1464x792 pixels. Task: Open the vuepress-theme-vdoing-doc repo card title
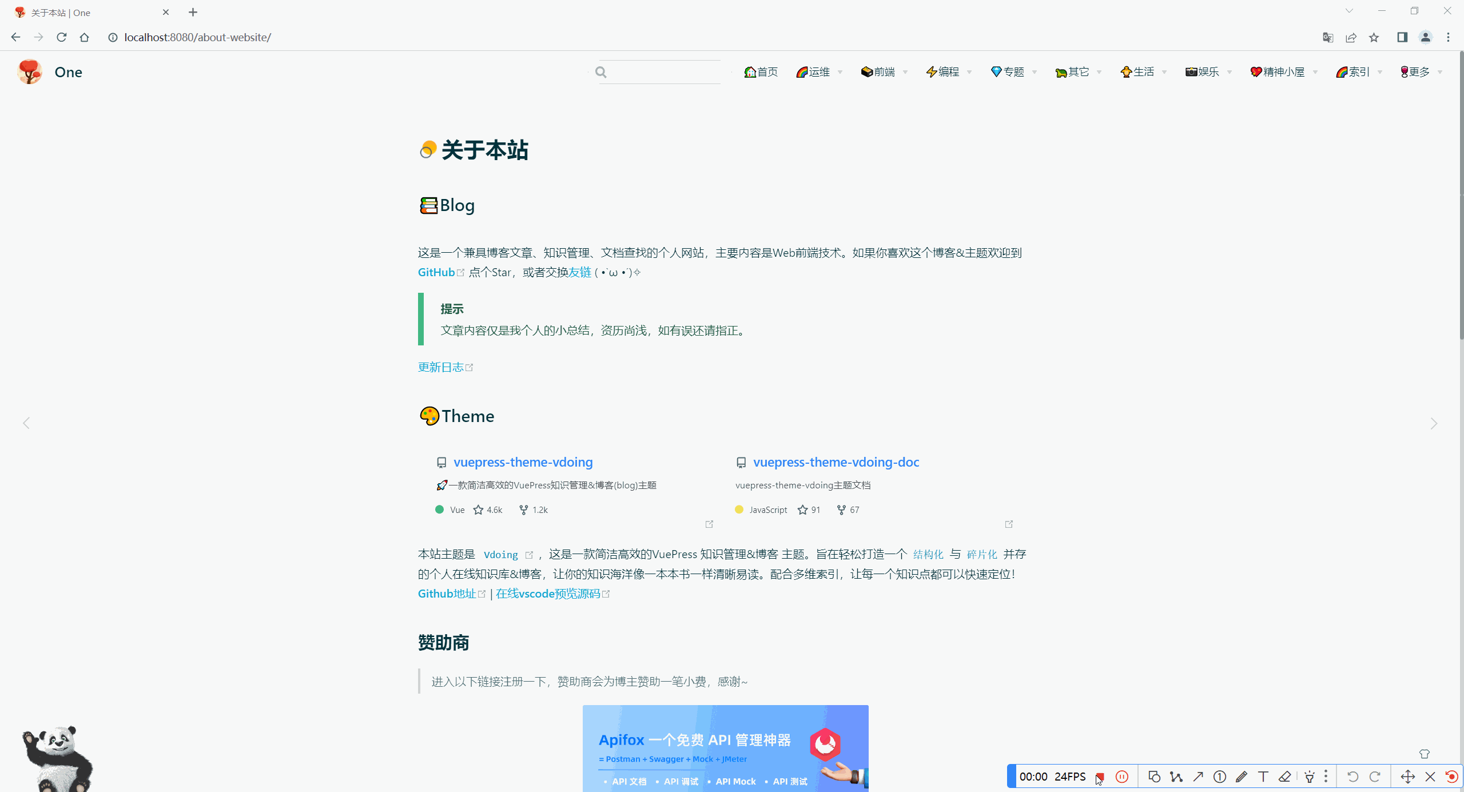836,462
